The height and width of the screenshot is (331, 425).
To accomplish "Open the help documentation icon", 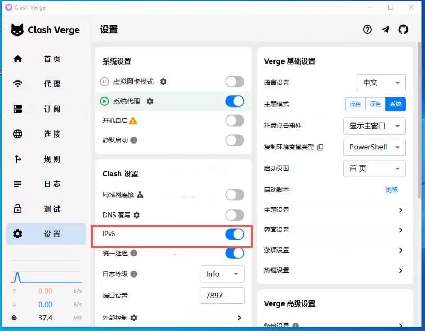I will click(x=367, y=30).
